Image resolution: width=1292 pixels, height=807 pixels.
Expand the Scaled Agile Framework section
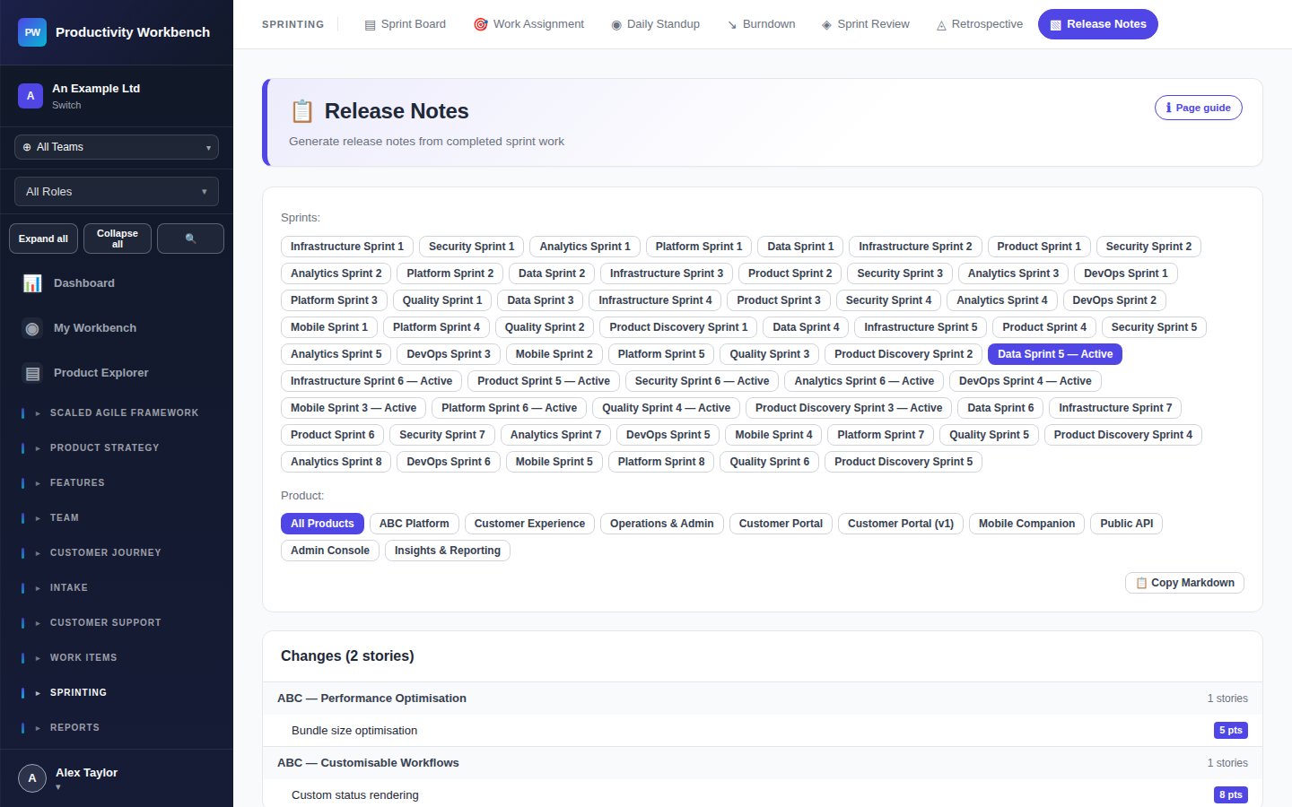point(117,412)
